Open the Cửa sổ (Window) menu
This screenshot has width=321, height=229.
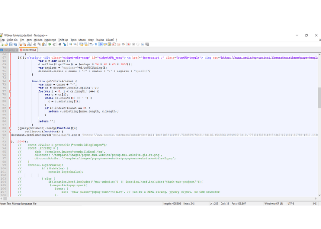(110, 40)
